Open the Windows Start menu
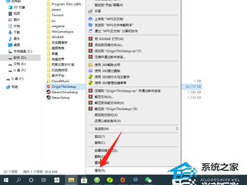This screenshot has width=247, height=185. (x=6, y=180)
